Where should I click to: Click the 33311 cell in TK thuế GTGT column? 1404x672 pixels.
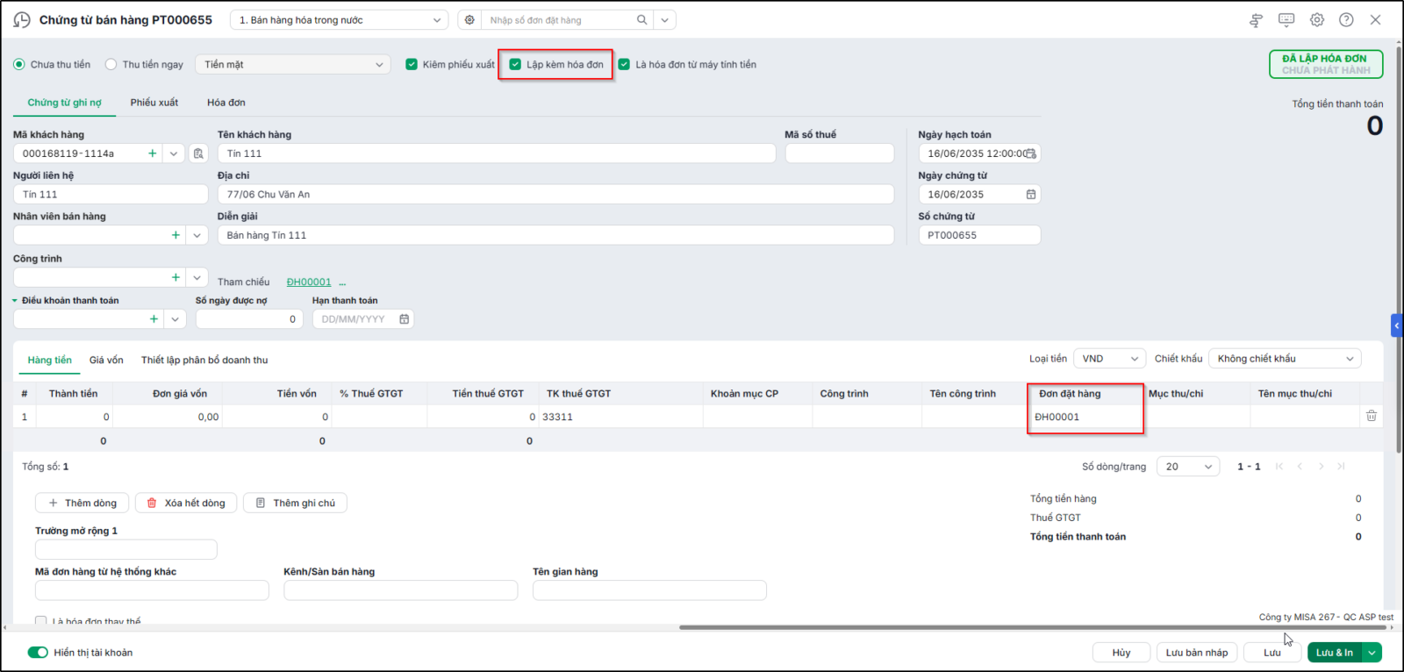coord(621,417)
